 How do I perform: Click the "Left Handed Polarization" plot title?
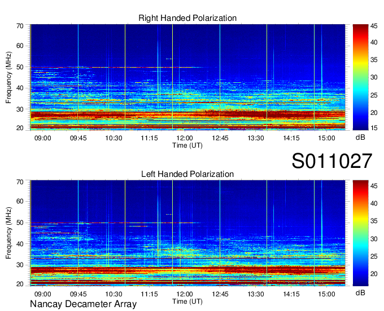point(187,174)
